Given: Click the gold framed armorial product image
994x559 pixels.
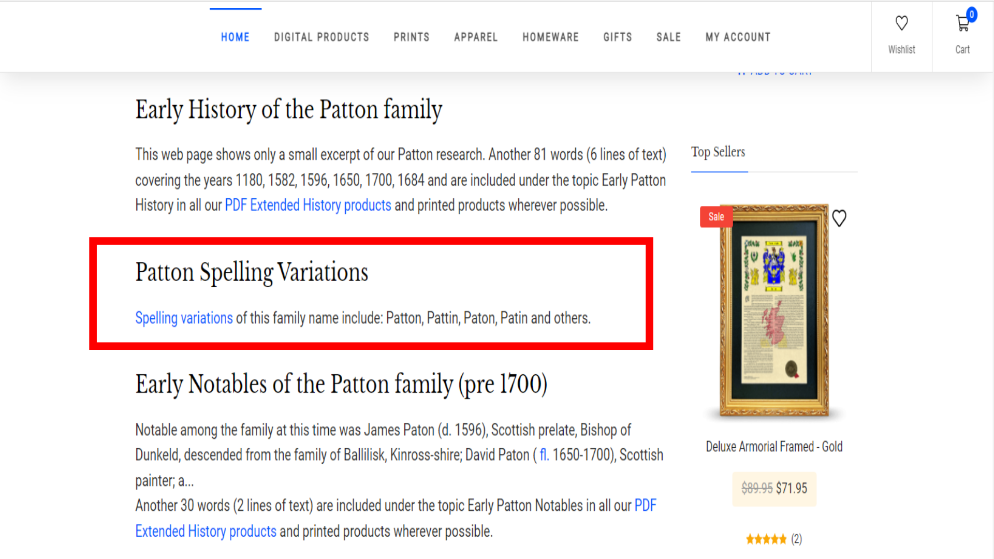Looking at the screenshot, I should [774, 311].
